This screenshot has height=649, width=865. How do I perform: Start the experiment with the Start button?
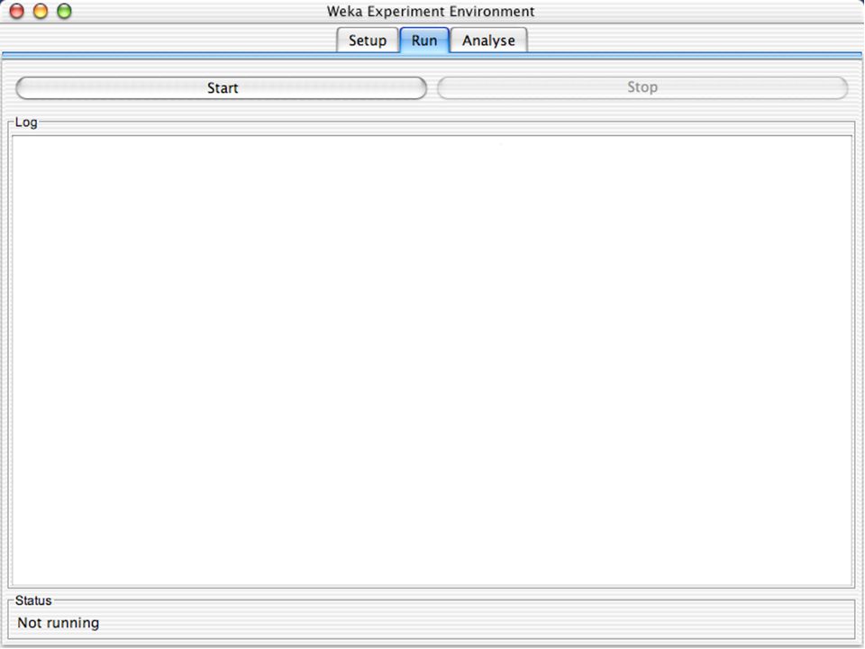tap(222, 88)
